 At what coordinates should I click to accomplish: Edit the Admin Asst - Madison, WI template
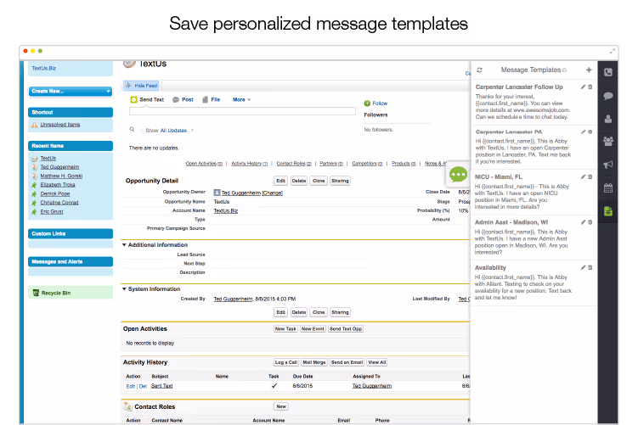point(583,222)
